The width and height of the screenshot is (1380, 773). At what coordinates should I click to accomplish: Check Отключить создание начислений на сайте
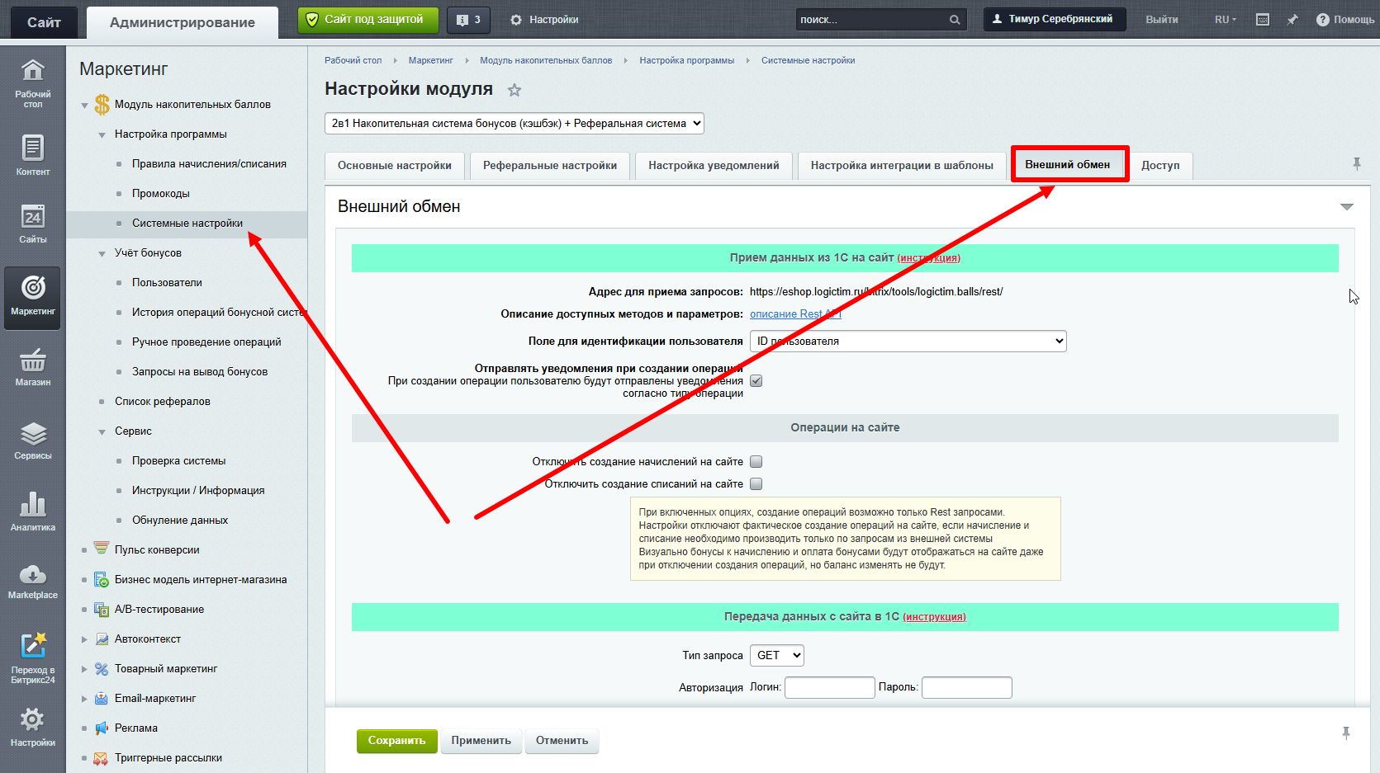756,462
